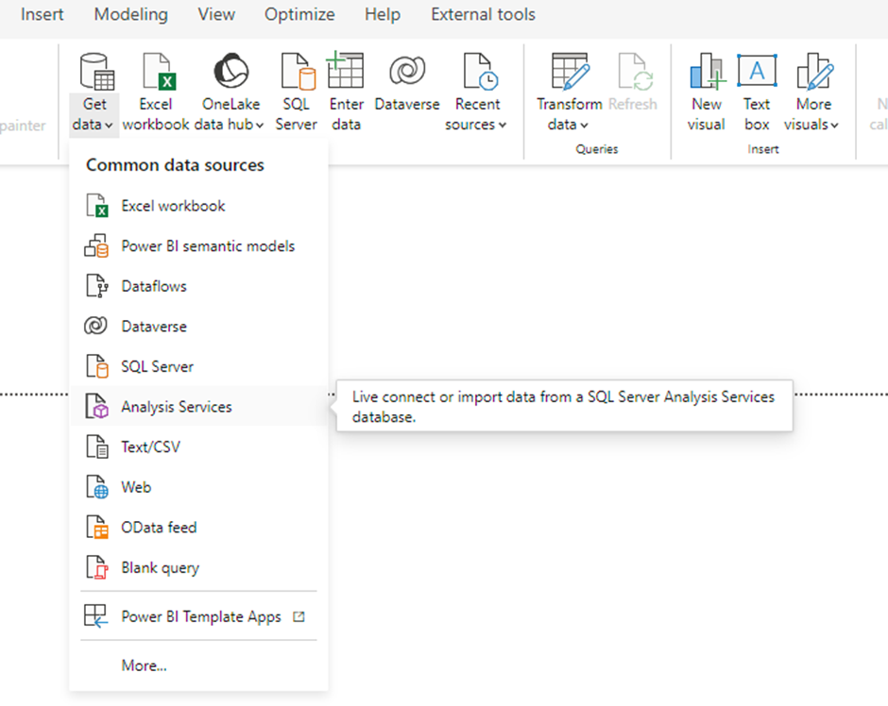Choose Text/CSV from data sources

(150, 447)
